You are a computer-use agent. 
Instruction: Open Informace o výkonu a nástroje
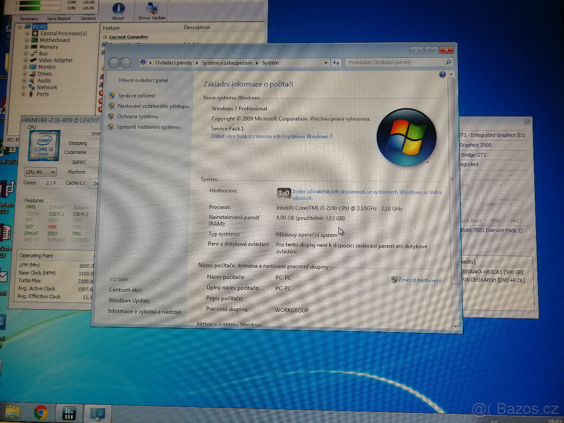tap(144, 312)
